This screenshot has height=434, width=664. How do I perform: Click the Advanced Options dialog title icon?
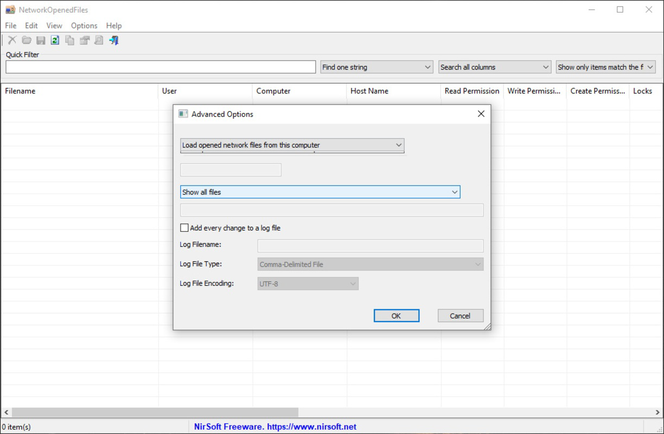[x=183, y=114]
